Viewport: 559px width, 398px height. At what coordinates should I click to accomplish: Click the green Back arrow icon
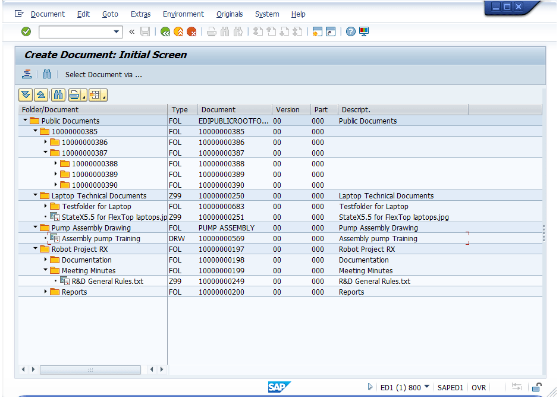click(x=165, y=31)
